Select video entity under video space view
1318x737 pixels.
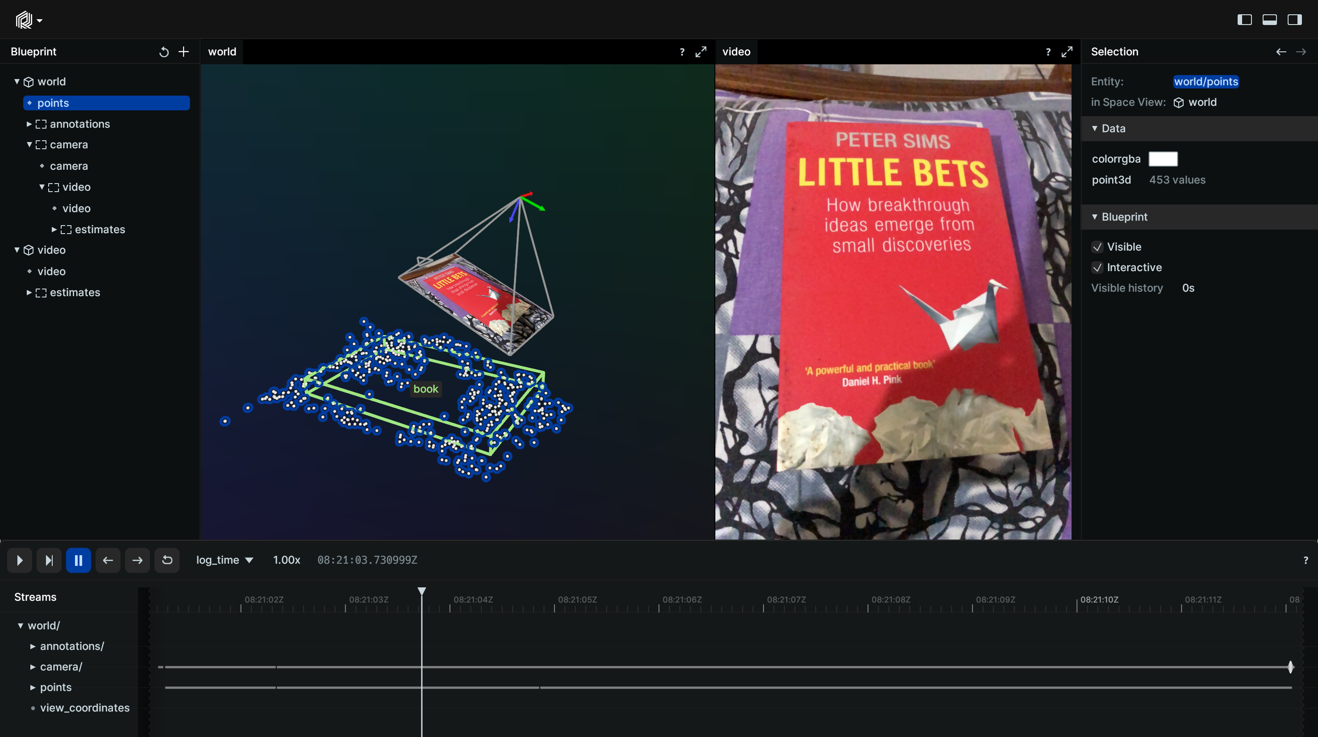51,271
